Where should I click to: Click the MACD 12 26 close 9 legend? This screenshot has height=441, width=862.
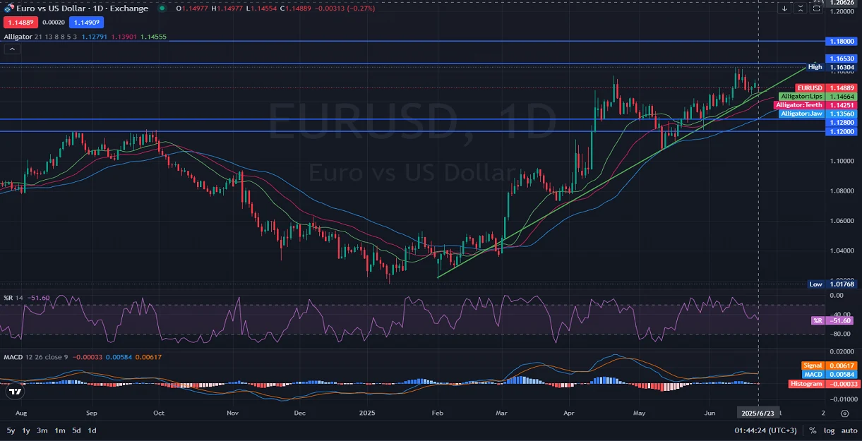(x=36, y=357)
